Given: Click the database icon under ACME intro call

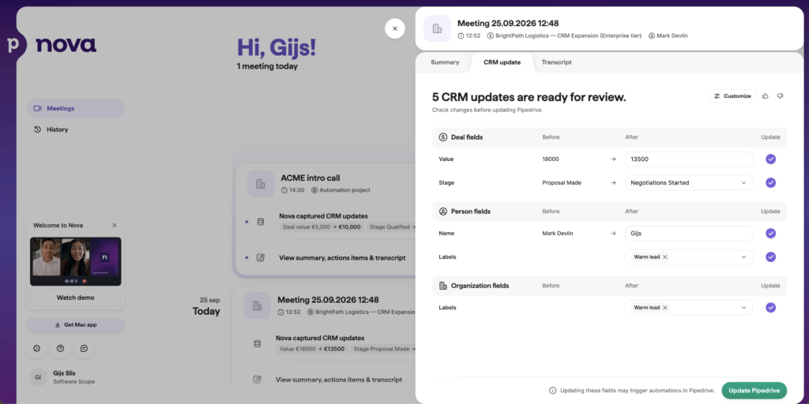Looking at the screenshot, I should (261, 222).
